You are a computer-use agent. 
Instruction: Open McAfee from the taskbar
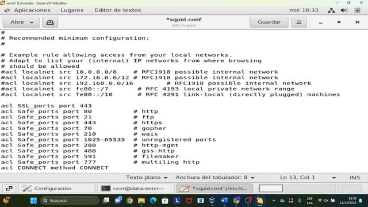[189, 201]
